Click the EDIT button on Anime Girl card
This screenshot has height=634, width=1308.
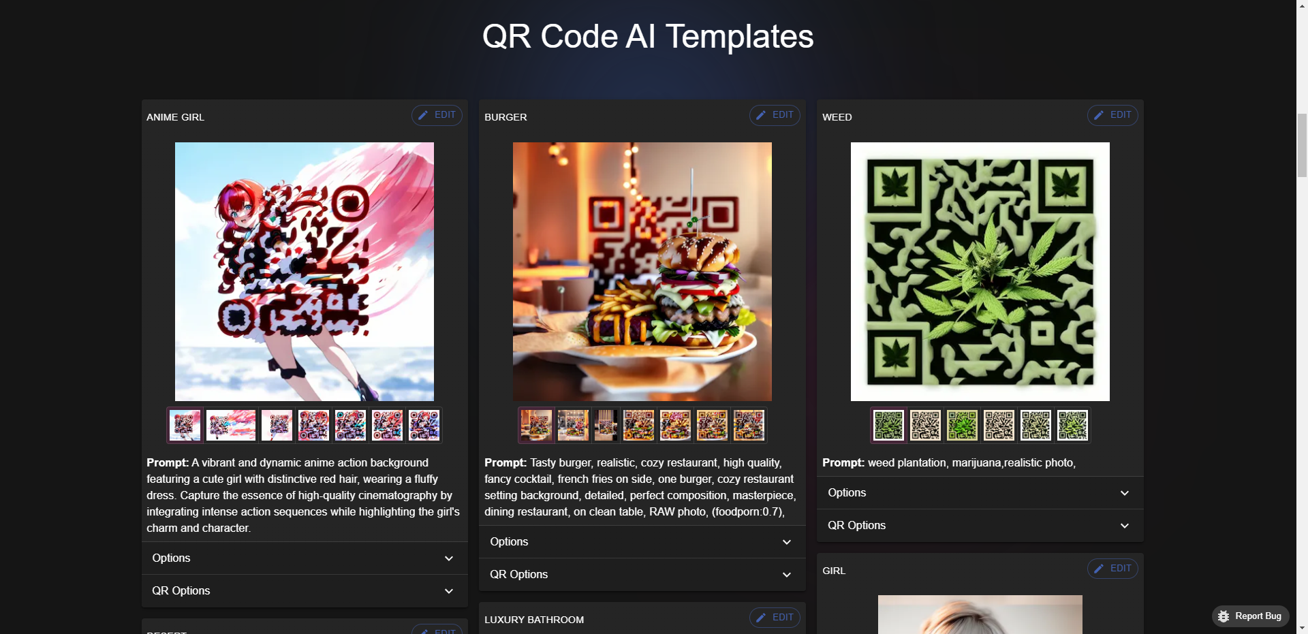tap(437, 115)
